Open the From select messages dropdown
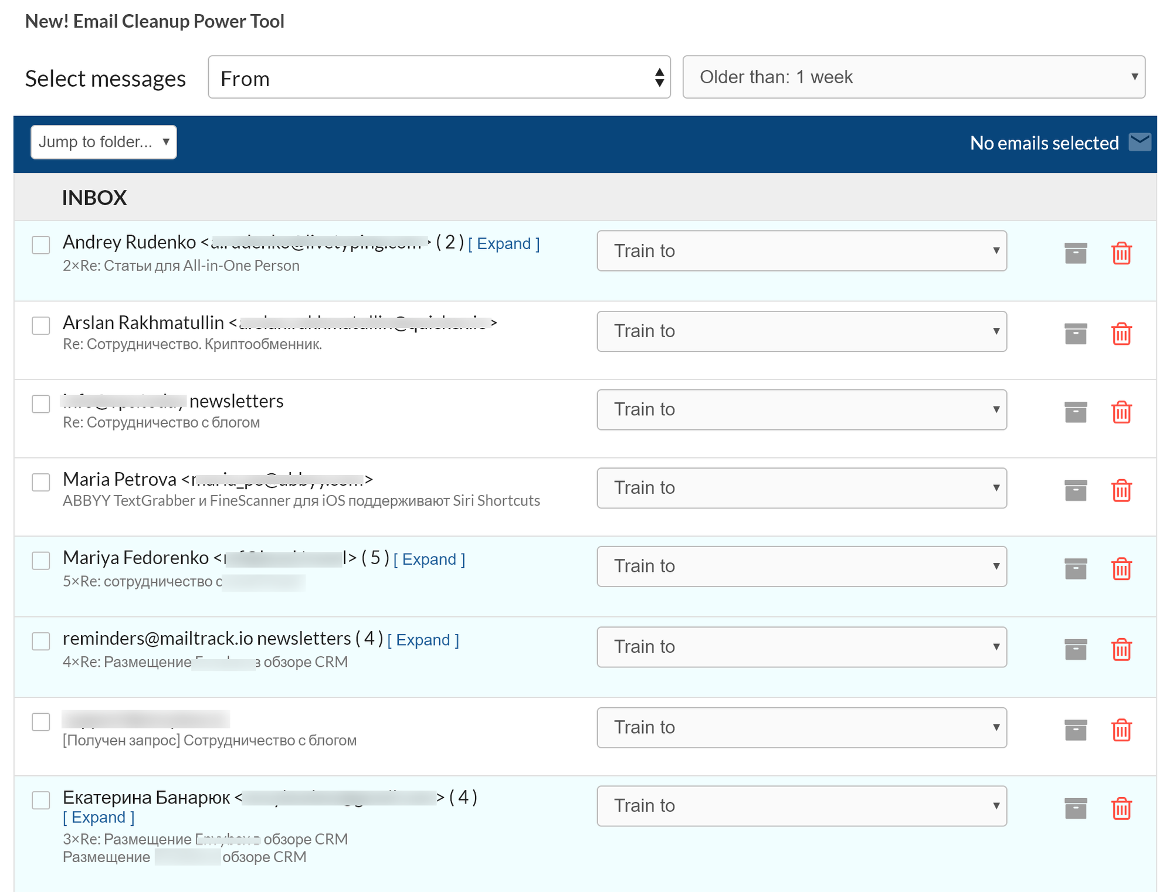The height and width of the screenshot is (892, 1173). pos(439,77)
